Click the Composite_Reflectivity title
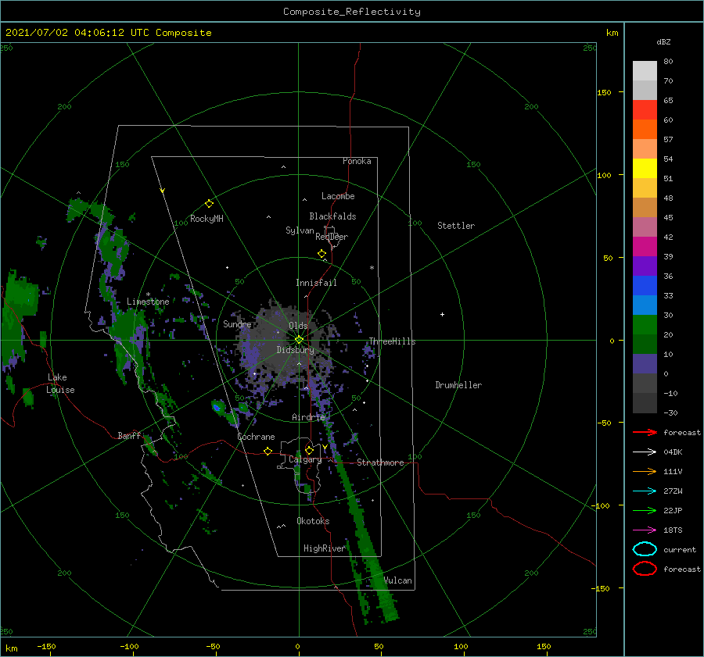The image size is (704, 657). point(351,12)
